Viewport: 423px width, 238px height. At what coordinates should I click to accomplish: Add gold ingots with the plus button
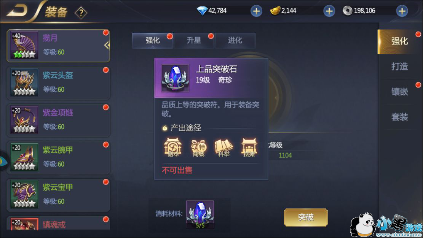coord(329,11)
